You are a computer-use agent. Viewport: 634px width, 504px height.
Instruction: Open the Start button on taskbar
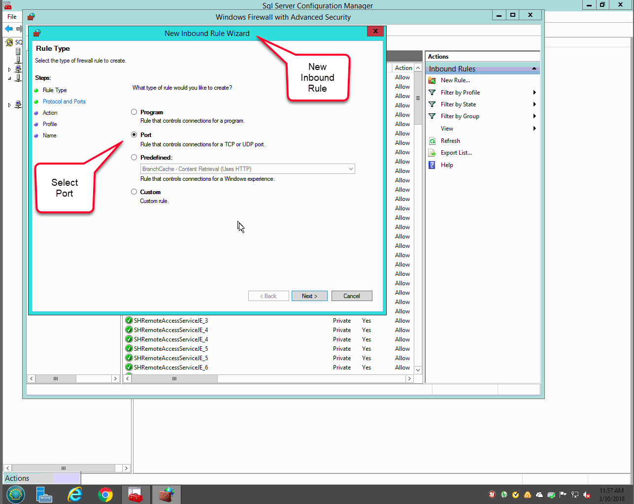pos(15,495)
